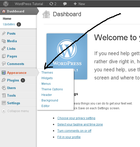Select Widgets from Appearance flyout
The height and width of the screenshot is (147, 140).
tap(47, 78)
